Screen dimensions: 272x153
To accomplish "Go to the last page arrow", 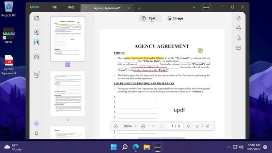I will tap(197, 126).
